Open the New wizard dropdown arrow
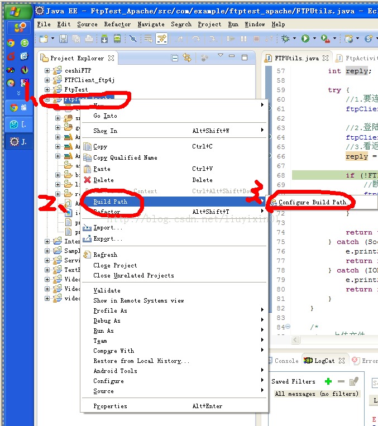The width and height of the screenshot is (378, 426). [x=52, y=39]
